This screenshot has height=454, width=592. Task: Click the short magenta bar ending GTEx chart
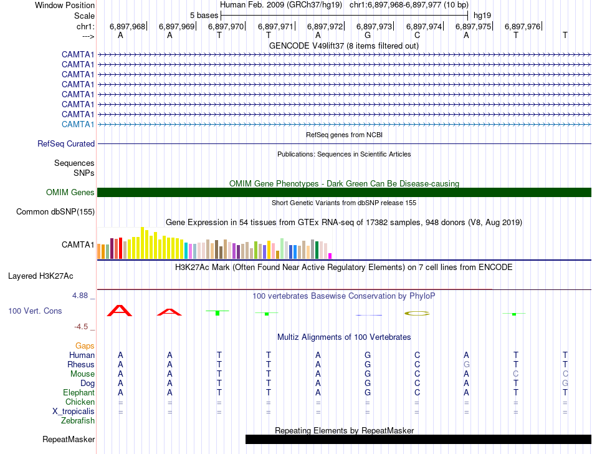coord(330,256)
